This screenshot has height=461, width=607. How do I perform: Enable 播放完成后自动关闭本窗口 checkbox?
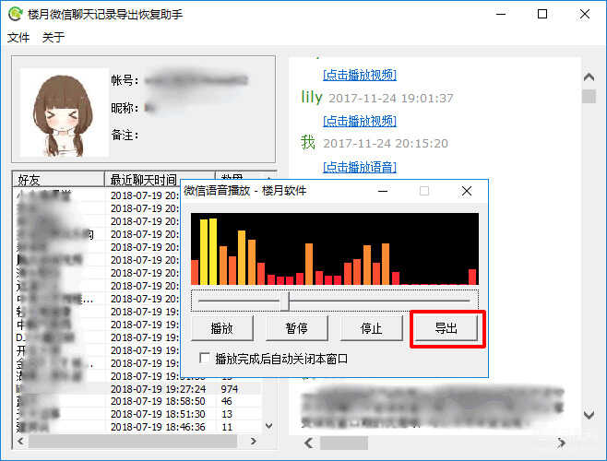pos(205,358)
